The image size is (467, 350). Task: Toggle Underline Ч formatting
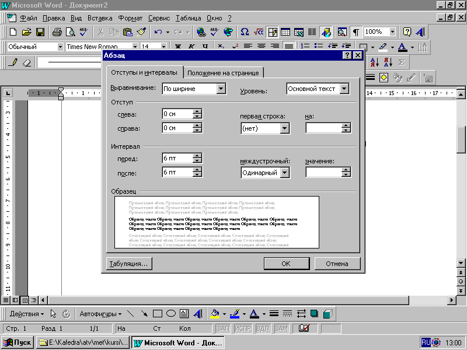[205, 47]
